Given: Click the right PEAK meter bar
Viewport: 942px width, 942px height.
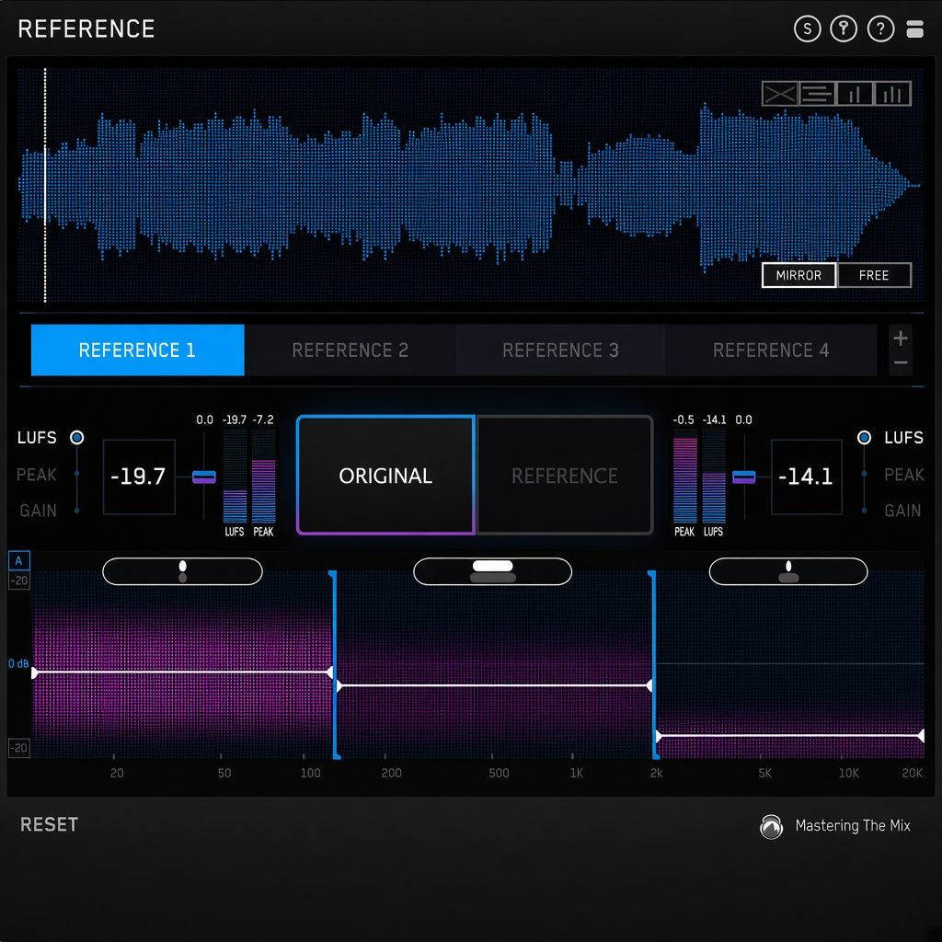Looking at the screenshot, I should [684, 476].
